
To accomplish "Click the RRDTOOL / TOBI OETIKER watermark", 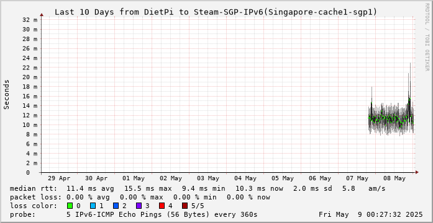I will (427, 37).
